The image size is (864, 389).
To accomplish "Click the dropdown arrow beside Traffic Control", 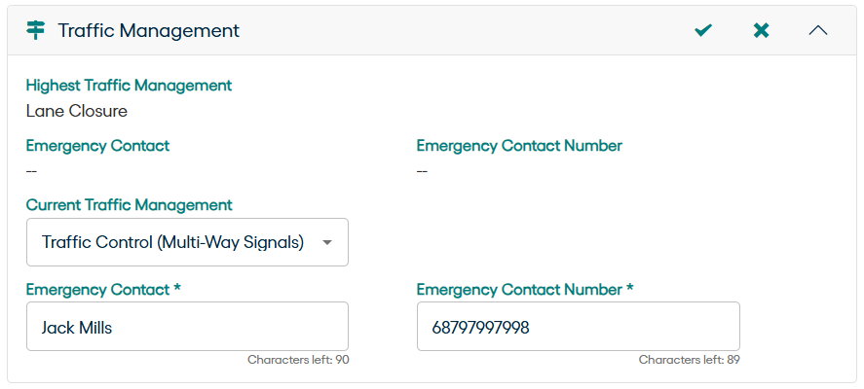I will point(327,242).
